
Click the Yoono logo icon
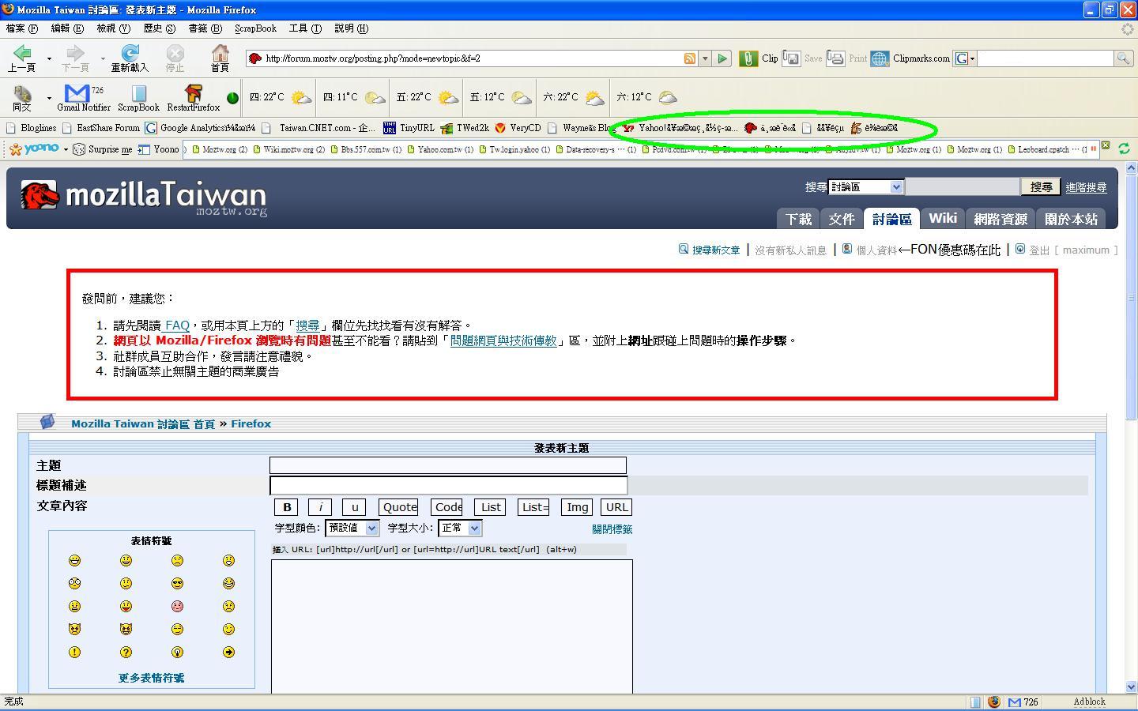(x=34, y=149)
